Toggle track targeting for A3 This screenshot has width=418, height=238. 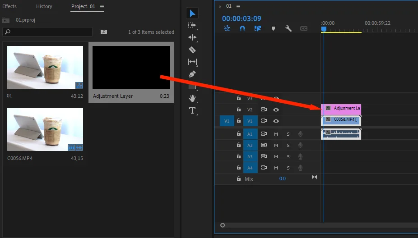pyautogui.click(x=250, y=156)
